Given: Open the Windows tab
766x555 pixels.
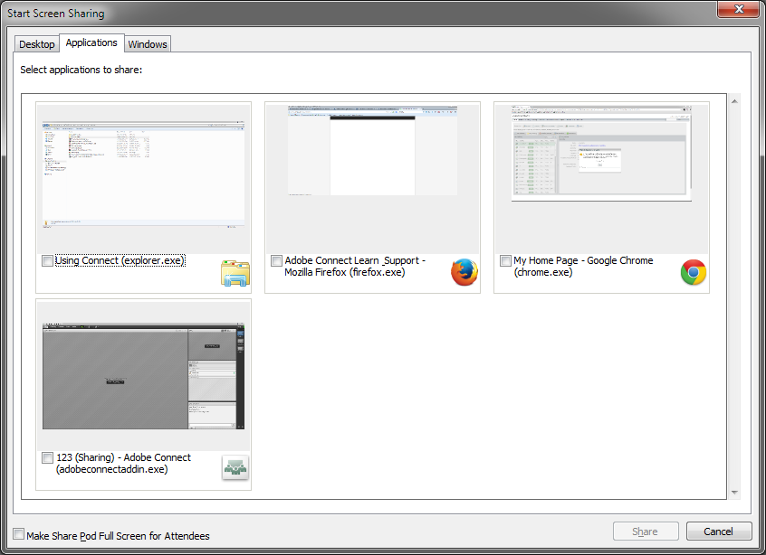Looking at the screenshot, I should [x=147, y=43].
